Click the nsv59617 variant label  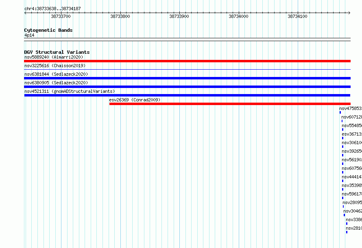coord(352,194)
